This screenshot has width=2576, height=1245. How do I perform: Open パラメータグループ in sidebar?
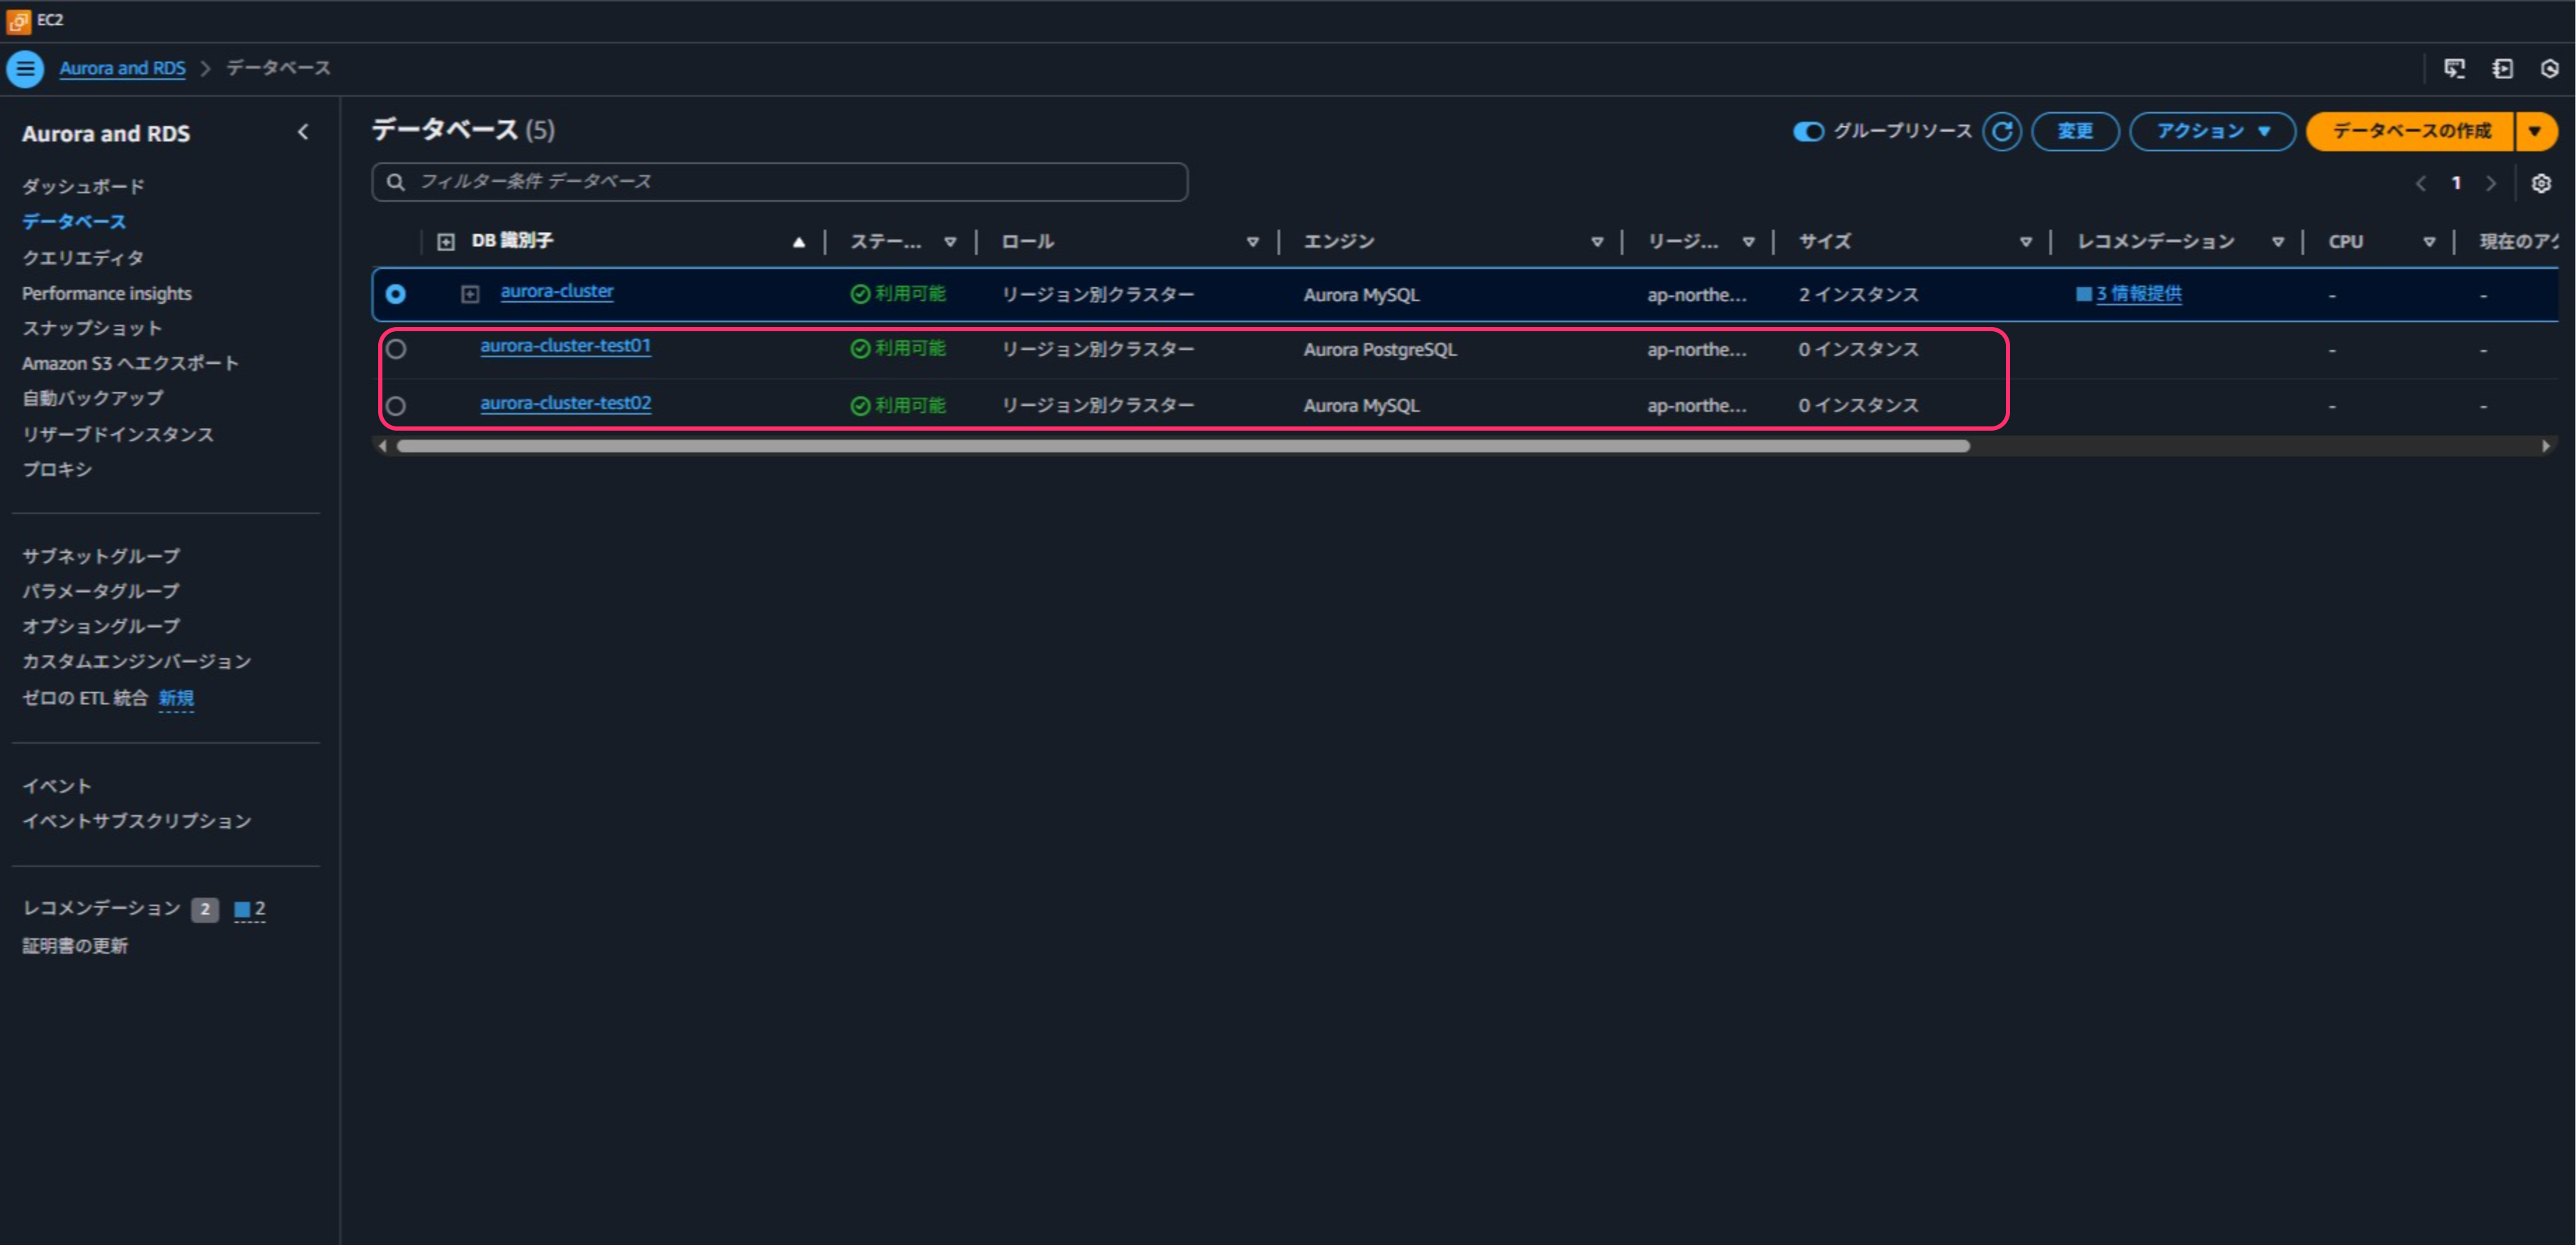tap(101, 591)
